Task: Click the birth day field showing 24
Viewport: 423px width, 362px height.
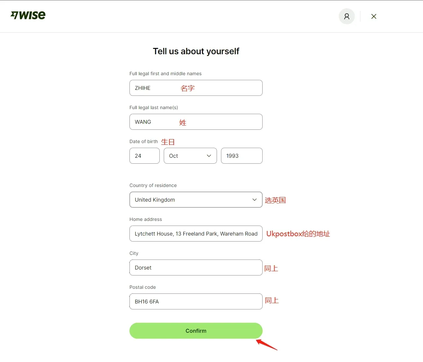Action: (x=144, y=156)
